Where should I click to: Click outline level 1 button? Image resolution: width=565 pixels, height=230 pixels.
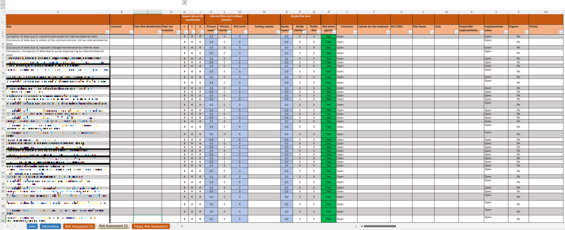pos(3,3)
